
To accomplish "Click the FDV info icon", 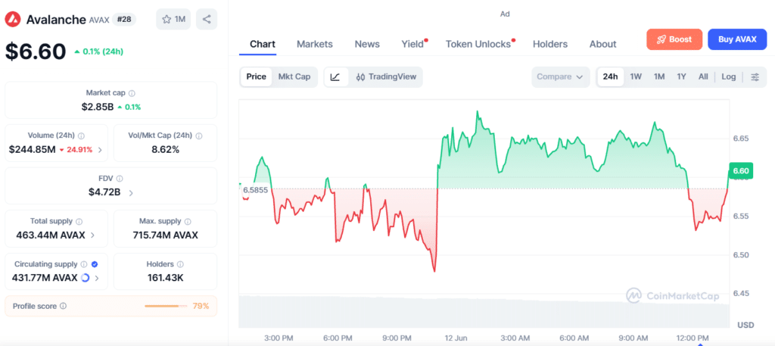I will [120, 179].
